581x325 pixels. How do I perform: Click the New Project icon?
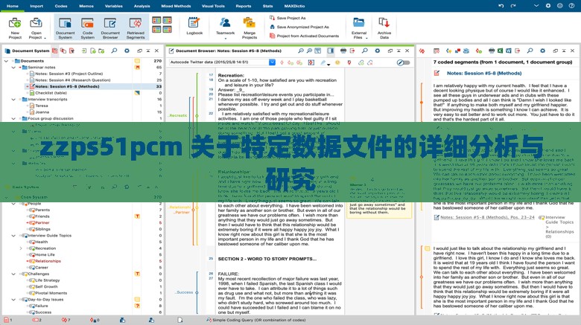pyautogui.click(x=15, y=23)
